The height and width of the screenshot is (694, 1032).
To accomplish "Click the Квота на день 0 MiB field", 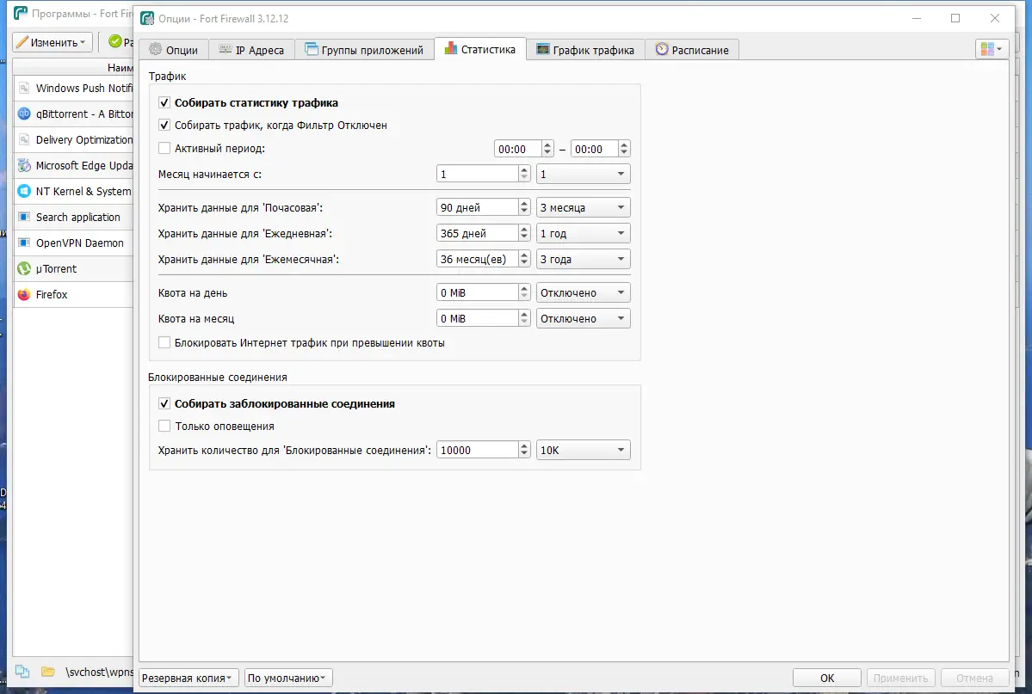I will (x=478, y=292).
